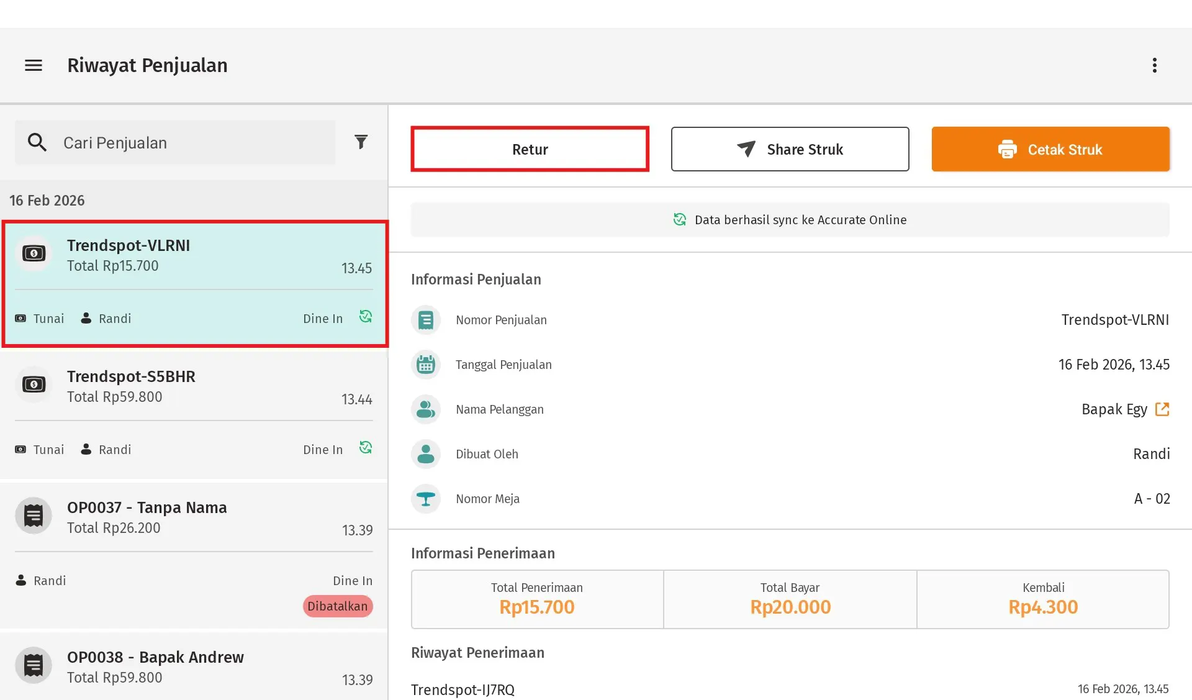Image resolution: width=1192 pixels, height=700 pixels.
Task: Open Trendspot-IJ7RQ receipt history entry
Action: pyautogui.click(x=463, y=689)
